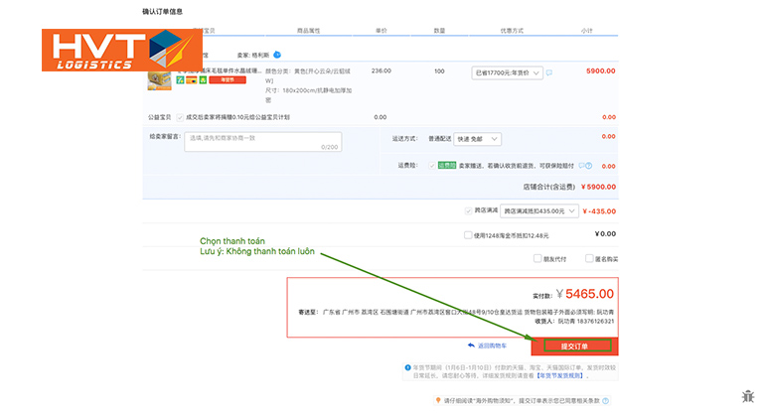
Task: Check the 匿名购买 anonymous purchase checkbox
Action: coord(589,258)
